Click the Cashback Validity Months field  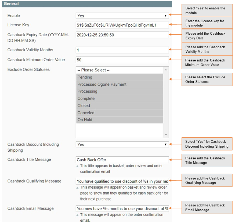(x=122, y=50)
